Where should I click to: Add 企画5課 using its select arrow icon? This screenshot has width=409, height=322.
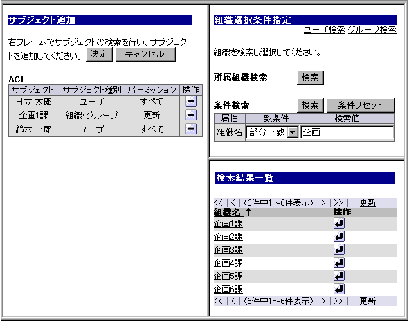pos(339,276)
